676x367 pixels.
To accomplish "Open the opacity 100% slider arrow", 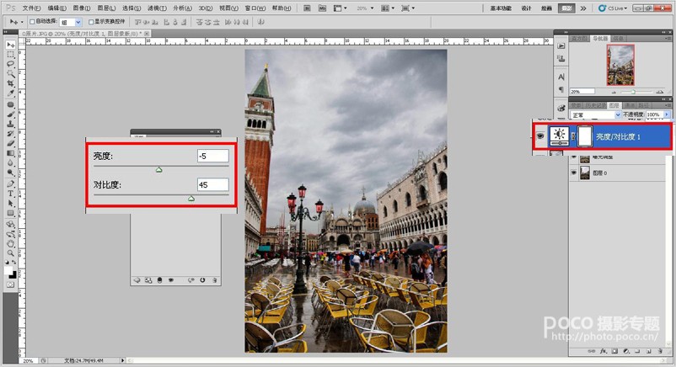I will (x=667, y=114).
